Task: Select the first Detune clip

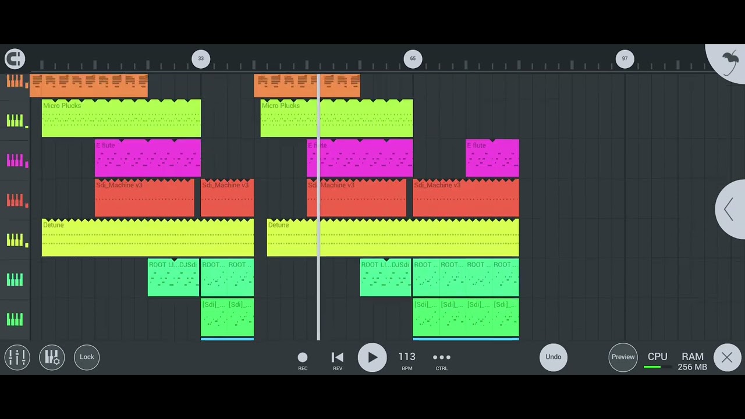Action: [148, 237]
